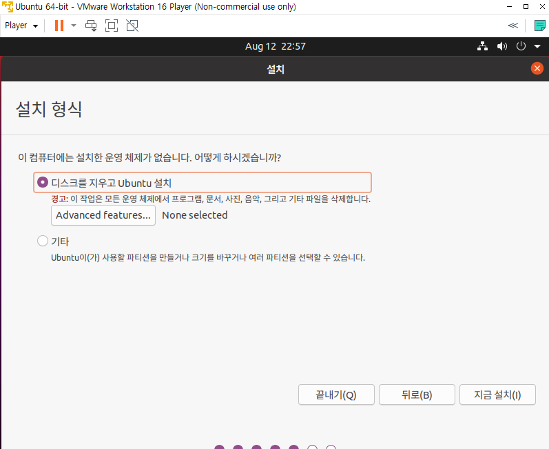The image size is (549, 449).
Task: Click the red '경고:' warning text
Action: click(59, 199)
